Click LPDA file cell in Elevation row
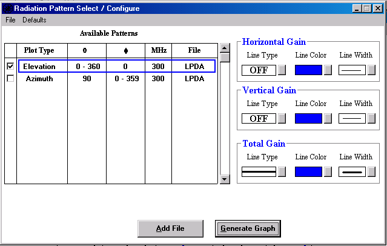 pos(194,67)
